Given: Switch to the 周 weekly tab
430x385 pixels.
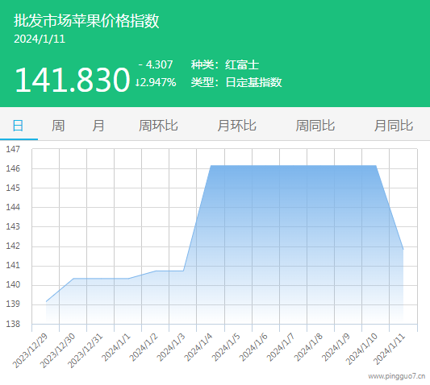Looking at the screenshot, I should [x=58, y=126].
